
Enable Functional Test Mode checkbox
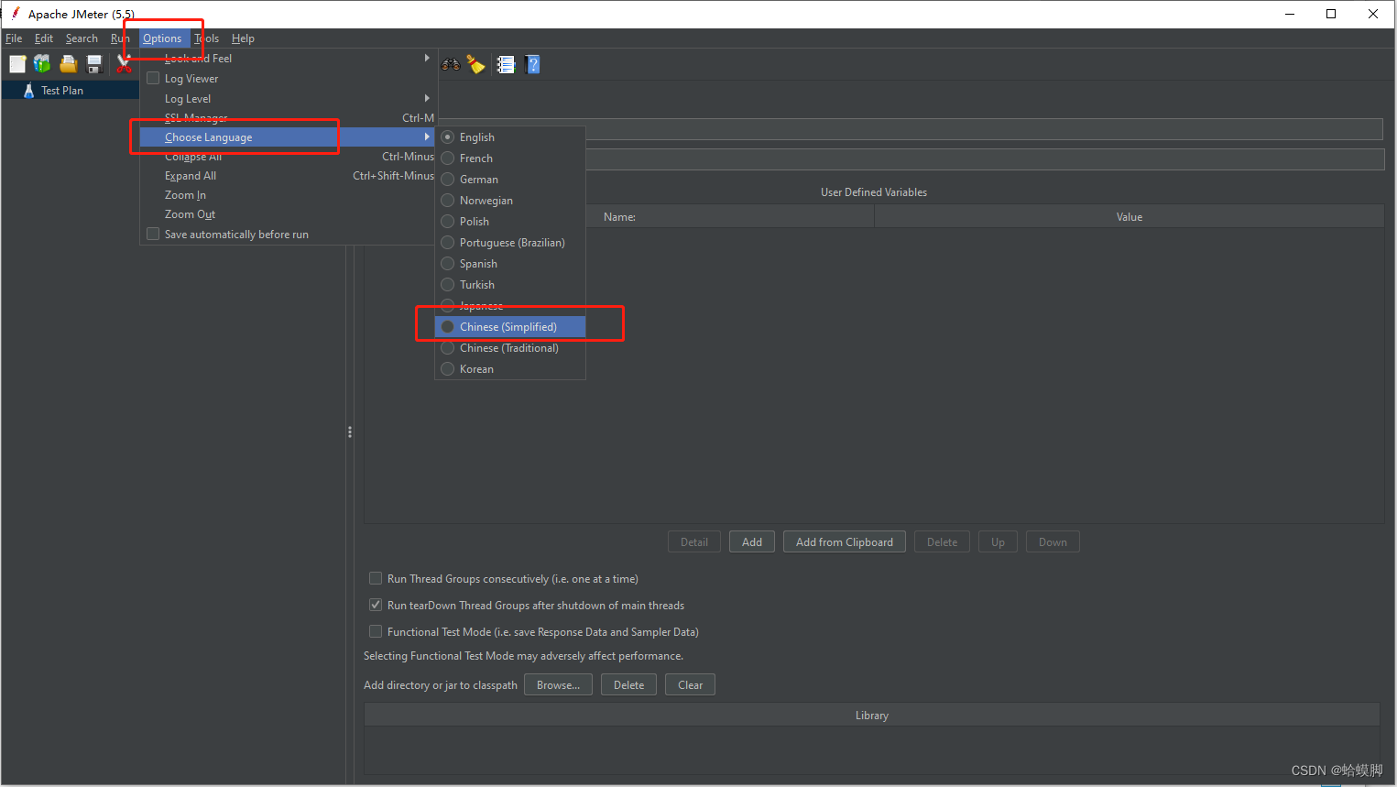pyautogui.click(x=376, y=632)
